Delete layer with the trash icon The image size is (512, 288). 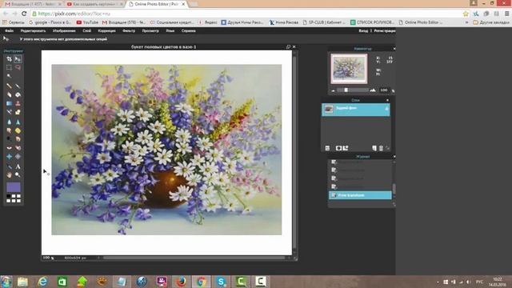[381, 148]
